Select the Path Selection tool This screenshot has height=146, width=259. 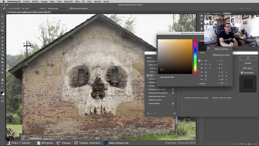click(x=2, y=73)
